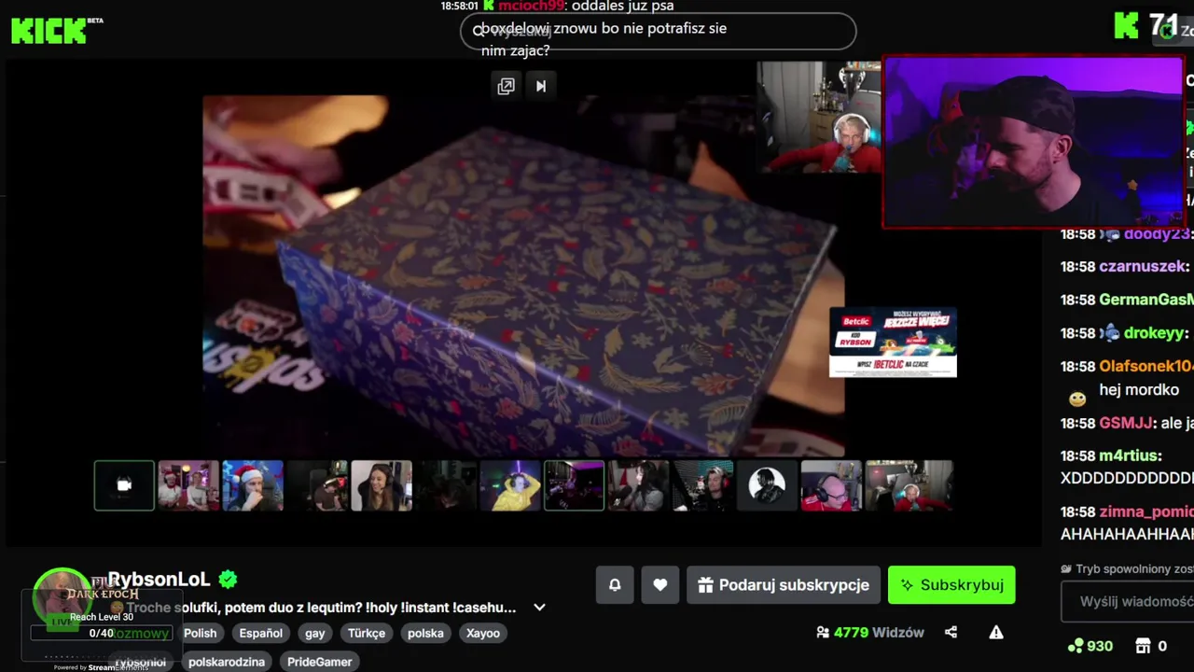Select the polskarodzina tag
This screenshot has width=1194, height=672.
[227, 662]
